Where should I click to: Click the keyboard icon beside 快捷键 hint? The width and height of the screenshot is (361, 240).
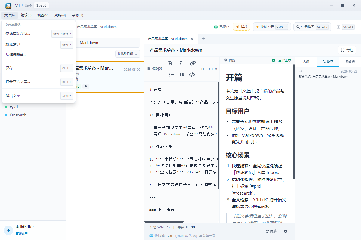tap(151, 236)
